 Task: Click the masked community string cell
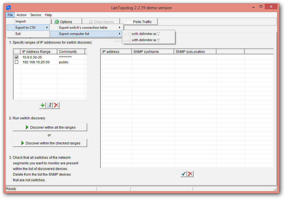pos(71,57)
